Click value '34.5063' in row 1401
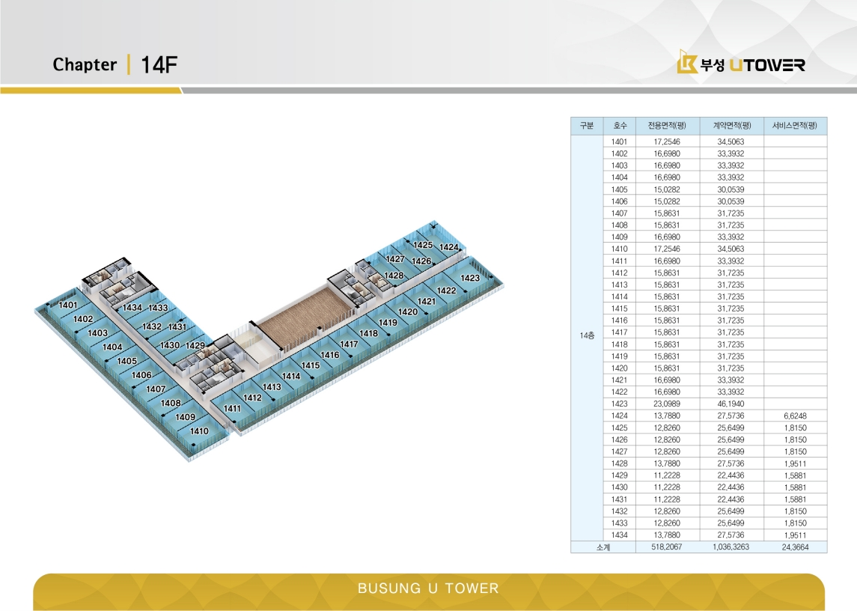Screen dimensions: 857x611 [x=731, y=142]
